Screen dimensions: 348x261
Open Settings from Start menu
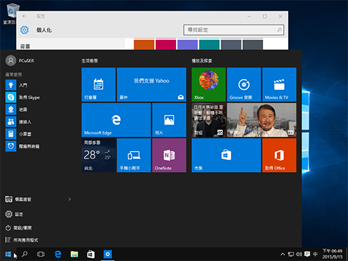coord(15,214)
